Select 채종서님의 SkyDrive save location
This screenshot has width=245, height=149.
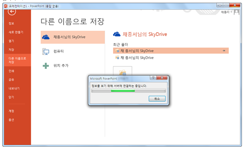pyautogui.click(x=73, y=37)
